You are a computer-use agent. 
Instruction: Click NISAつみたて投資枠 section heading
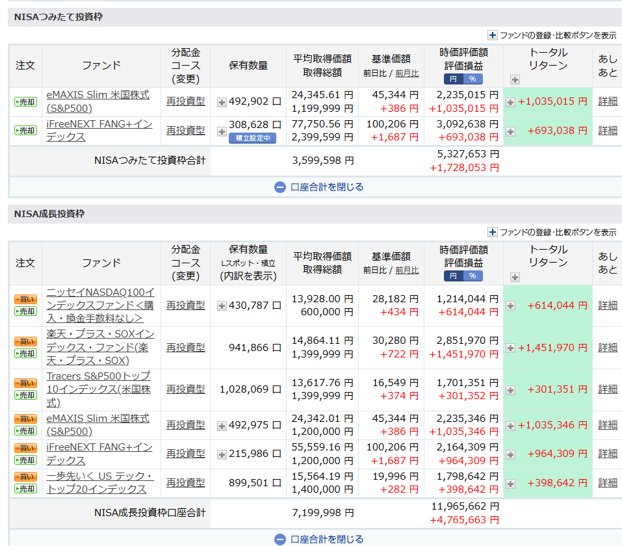point(58,17)
